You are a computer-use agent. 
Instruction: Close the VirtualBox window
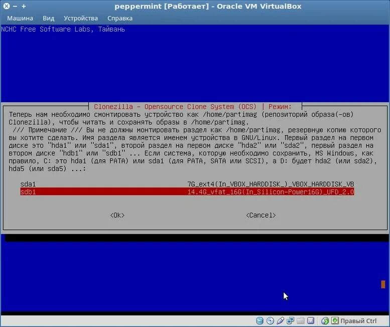pyautogui.click(x=7, y=6)
